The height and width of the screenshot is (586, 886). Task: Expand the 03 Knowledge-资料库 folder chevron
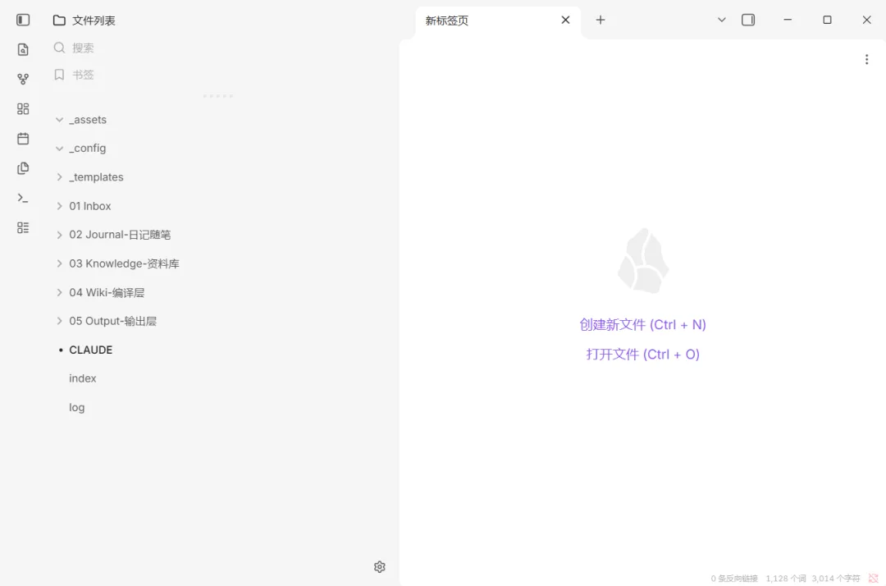click(x=59, y=263)
